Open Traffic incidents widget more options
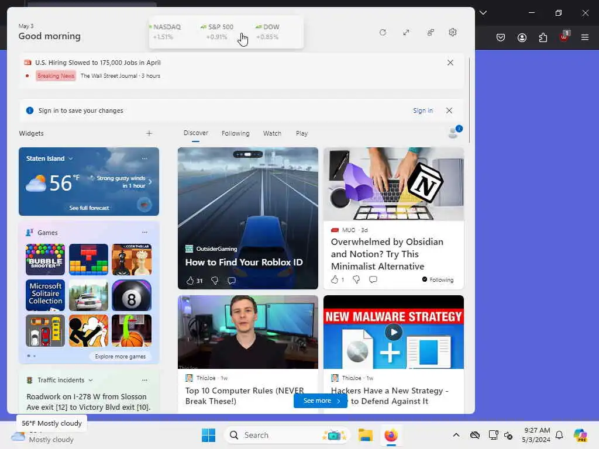Image resolution: width=599 pixels, height=449 pixels. pos(144,380)
